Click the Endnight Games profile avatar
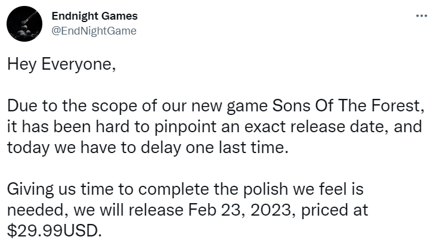This screenshot has height=243, width=436. click(24, 24)
